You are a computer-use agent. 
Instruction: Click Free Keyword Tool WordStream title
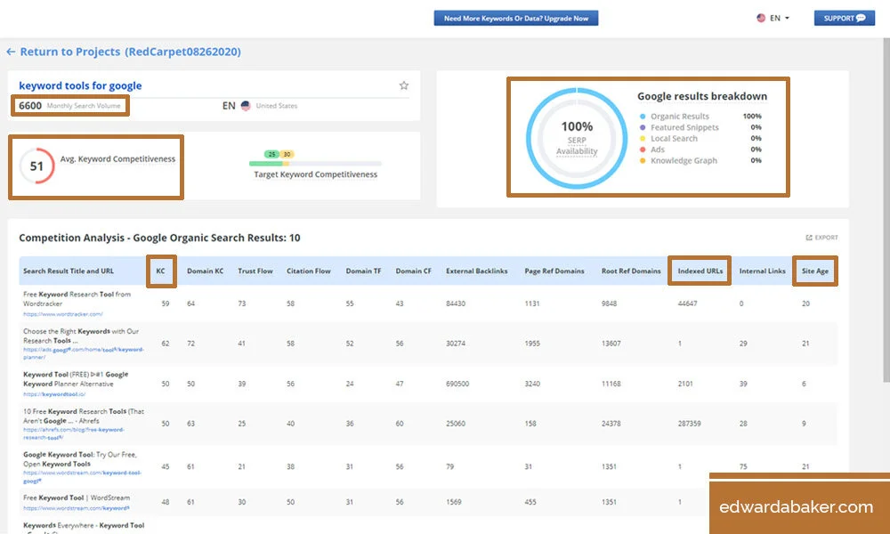pos(77,498)
